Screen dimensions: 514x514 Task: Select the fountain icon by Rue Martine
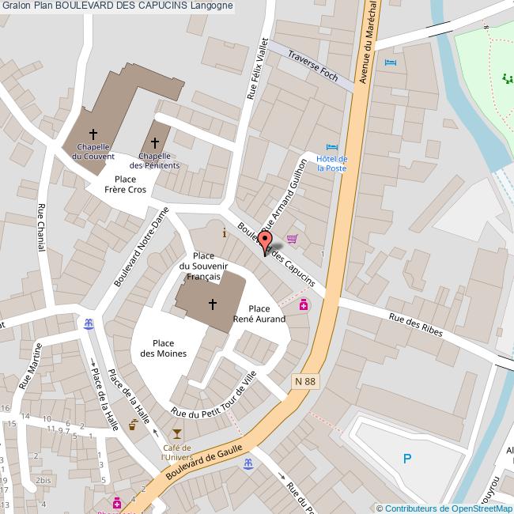[89, 324]
